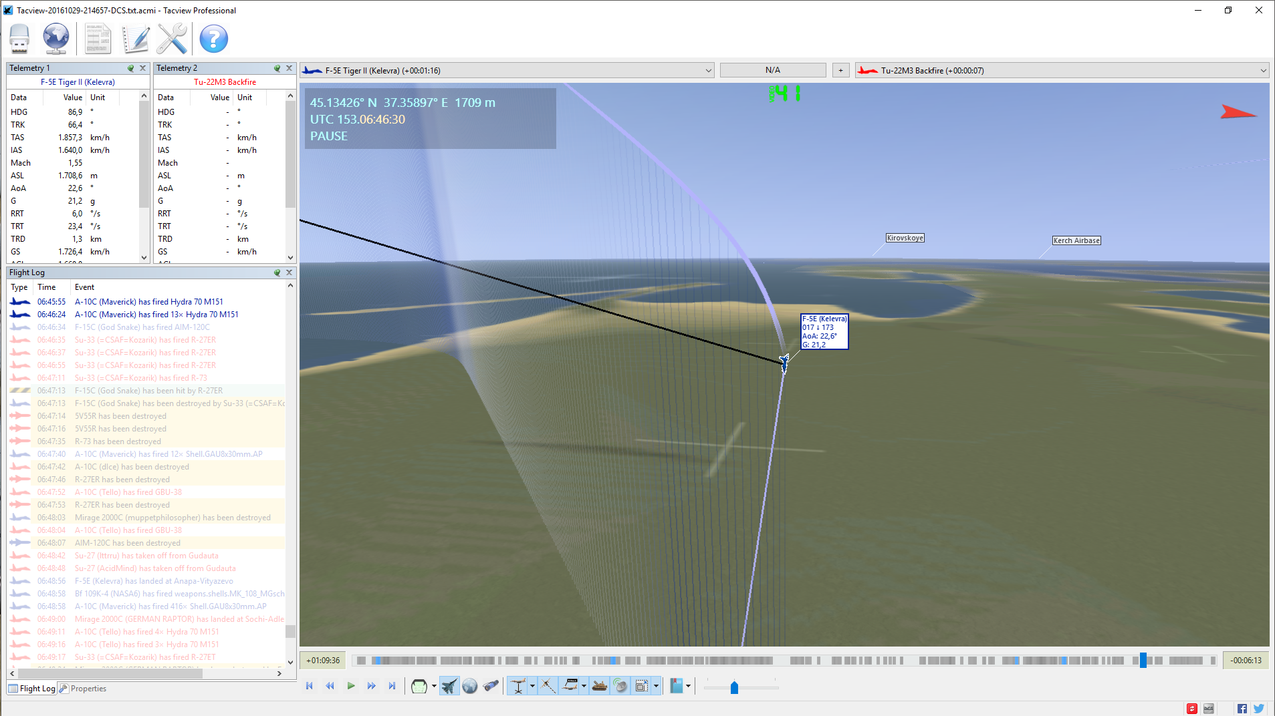The image size is (1275, 716).
Task: Open the blue question mark help icon
Action: 214,39
